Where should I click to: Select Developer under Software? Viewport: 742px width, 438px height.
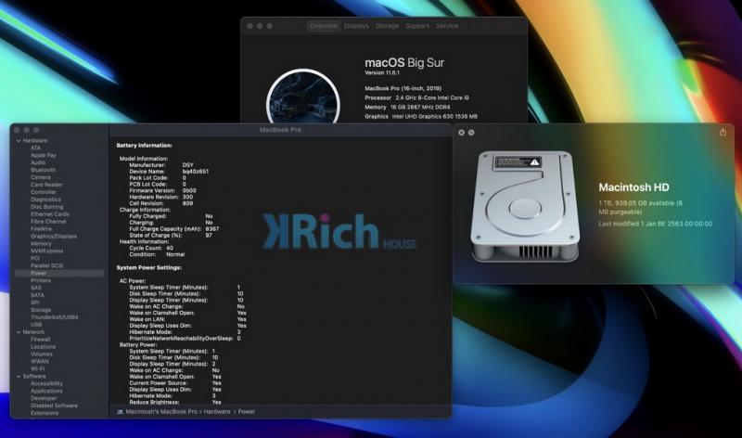(44, 398)
